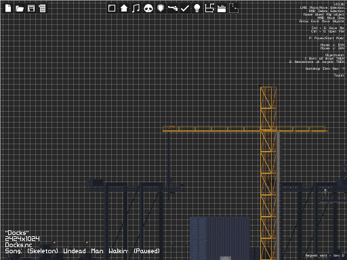The width and height of the screenshot is (347, 260).
Task: Click the small character sprite on the right platform
Action: coord(325,192)
